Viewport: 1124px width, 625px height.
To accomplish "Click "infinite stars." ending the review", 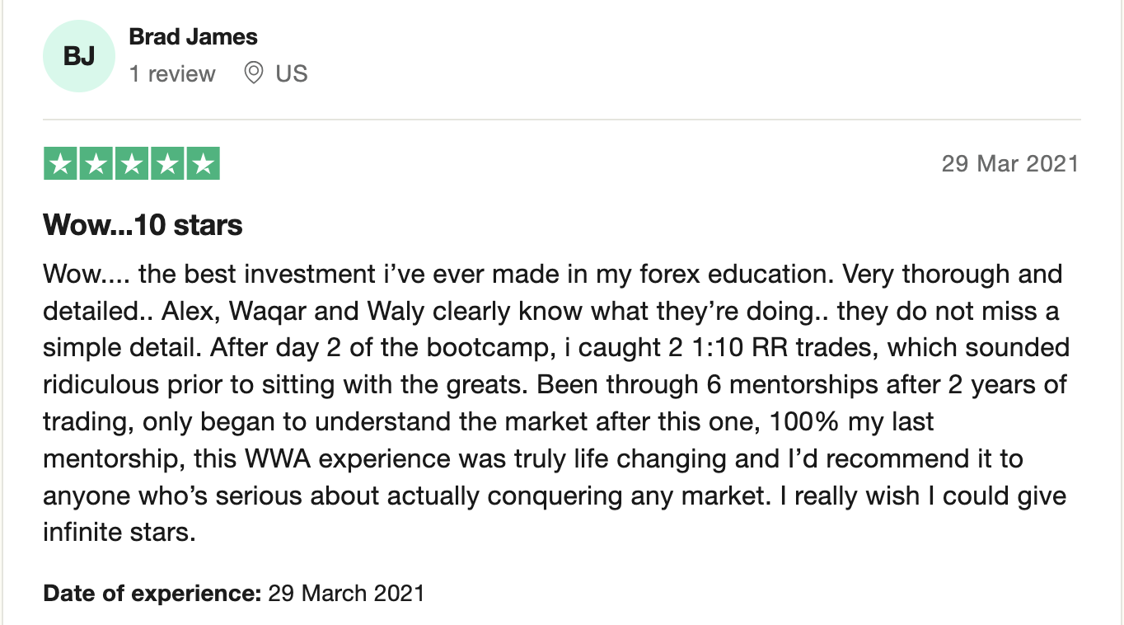I will tap(119, 533).
